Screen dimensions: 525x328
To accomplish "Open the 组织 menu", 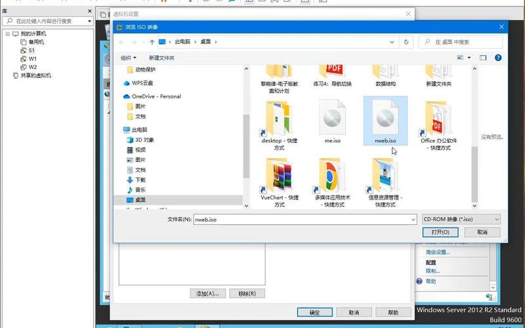I will click(129, 58).
